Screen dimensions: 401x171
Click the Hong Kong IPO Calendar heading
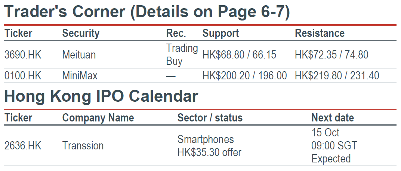(101, 96)
